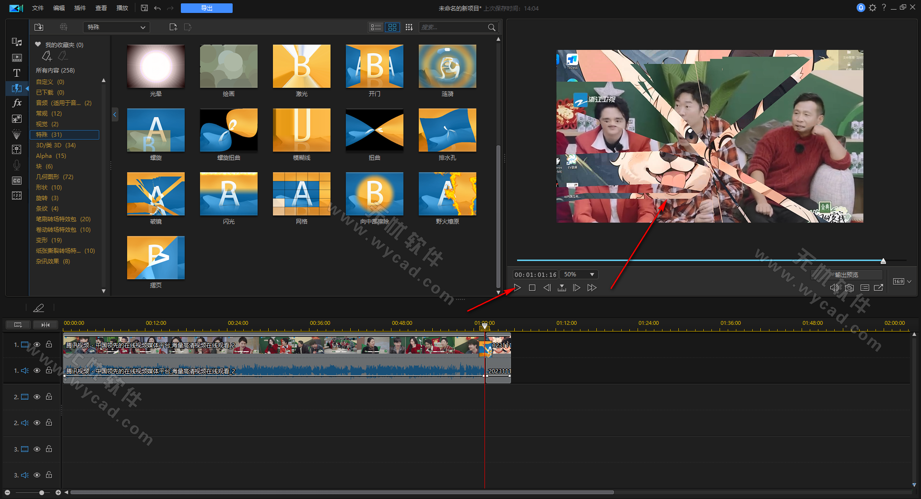Open the settings gear icon
This screenshot has width=921, height=499.
coord(873,8)
